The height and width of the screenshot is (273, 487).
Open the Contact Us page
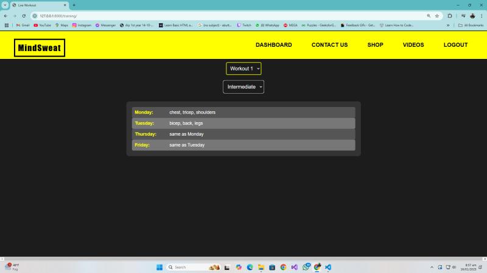(x=329, y=45)
